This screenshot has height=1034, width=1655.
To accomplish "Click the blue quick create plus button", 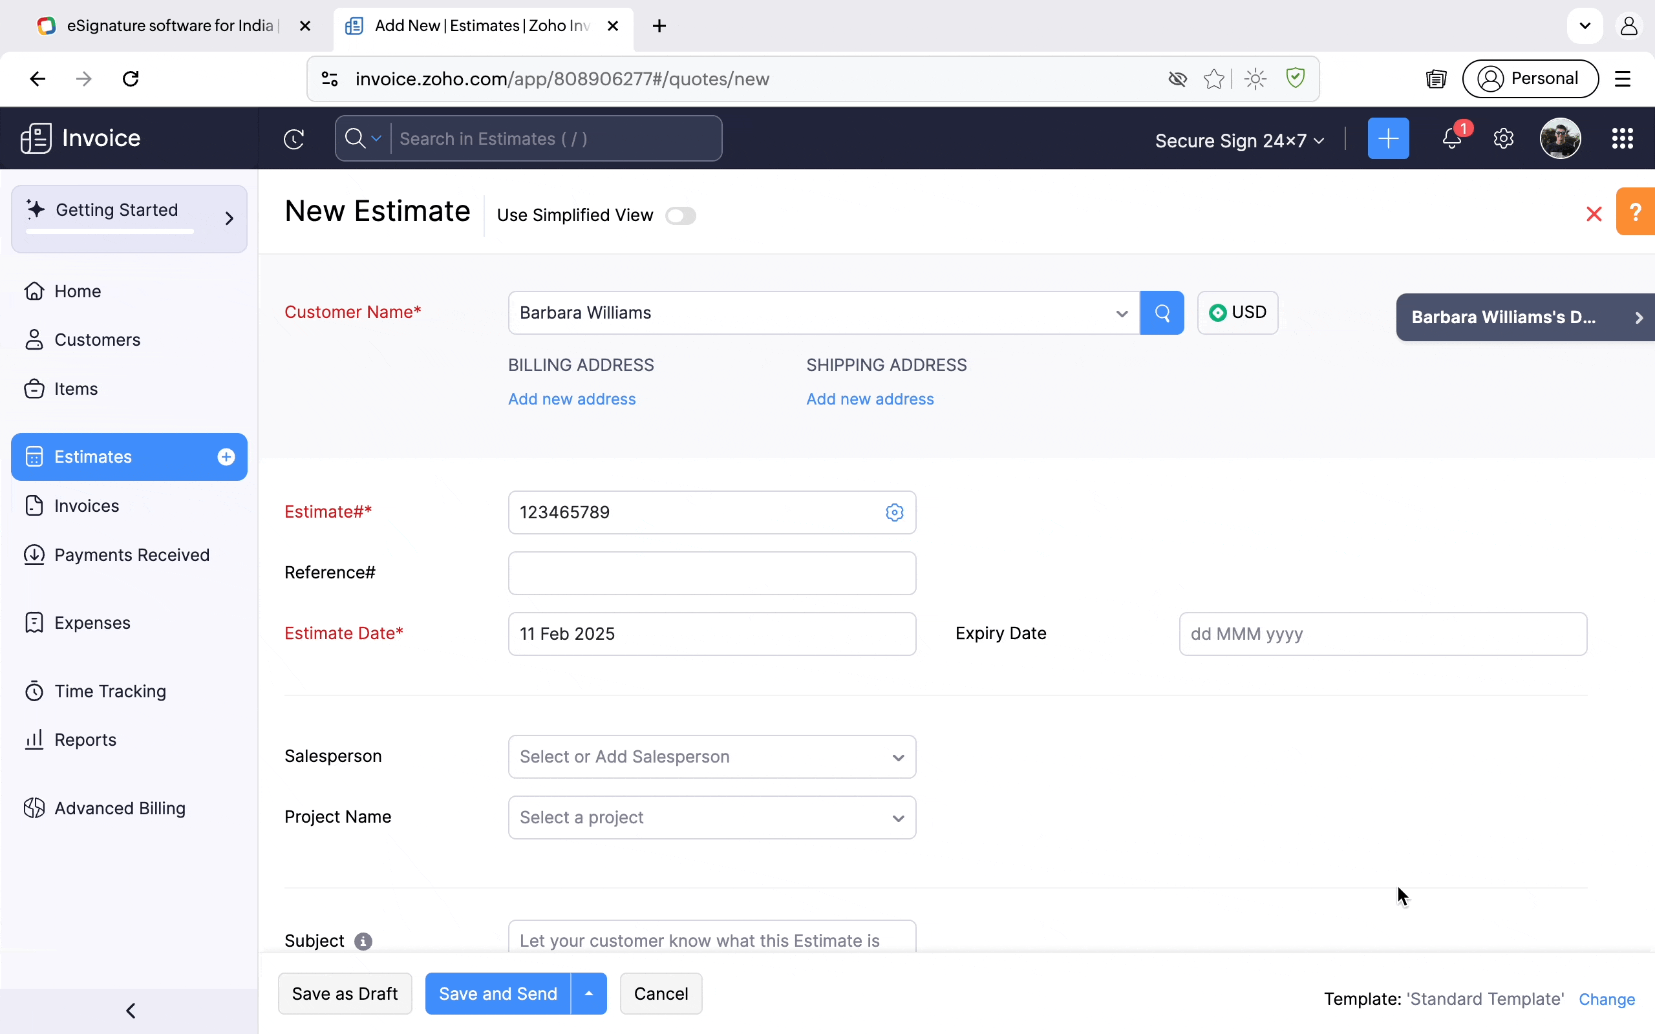I will click(1387, 139).
